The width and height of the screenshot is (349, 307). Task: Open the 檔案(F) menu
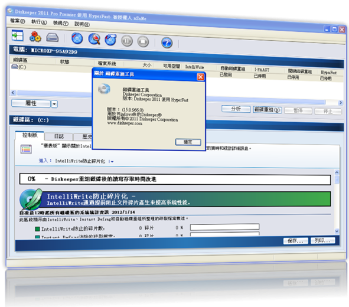pos(17,21)
